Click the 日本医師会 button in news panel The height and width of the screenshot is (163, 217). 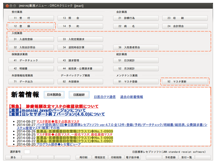tap(54, 95)
